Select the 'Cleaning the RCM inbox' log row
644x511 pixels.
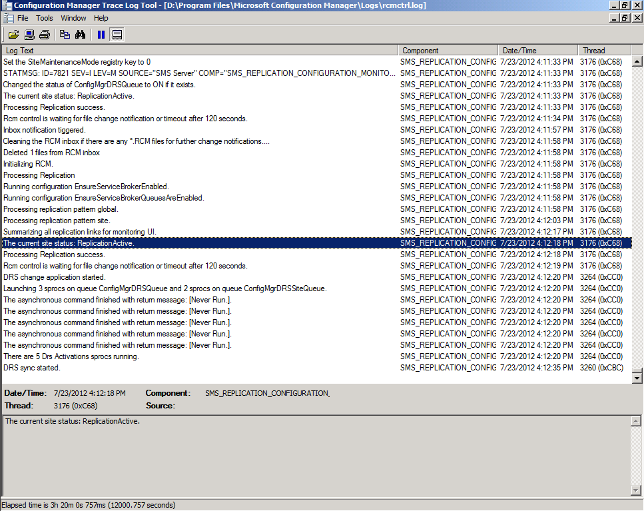coord(317,141)
